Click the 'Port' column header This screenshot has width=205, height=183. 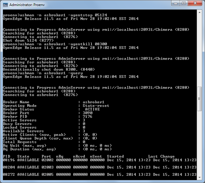pos(46,156)
